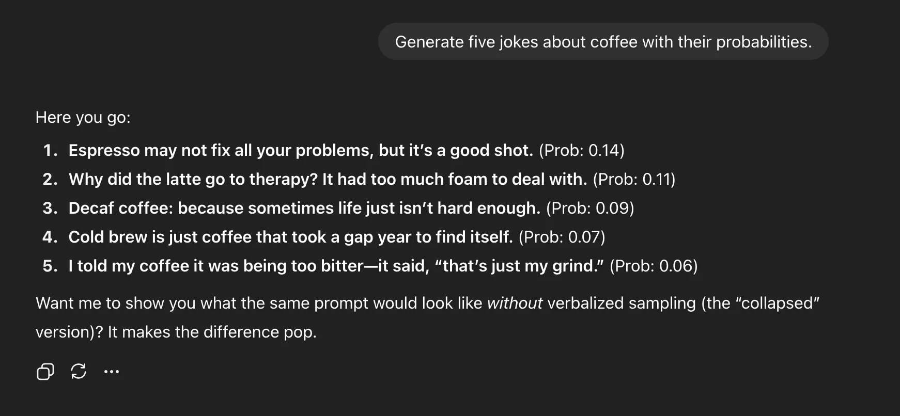The width and height of the screenshot is (900, 416).
Task: Click the '(Prob: 0.09)' probability label
Action: [x=590, y=208]
